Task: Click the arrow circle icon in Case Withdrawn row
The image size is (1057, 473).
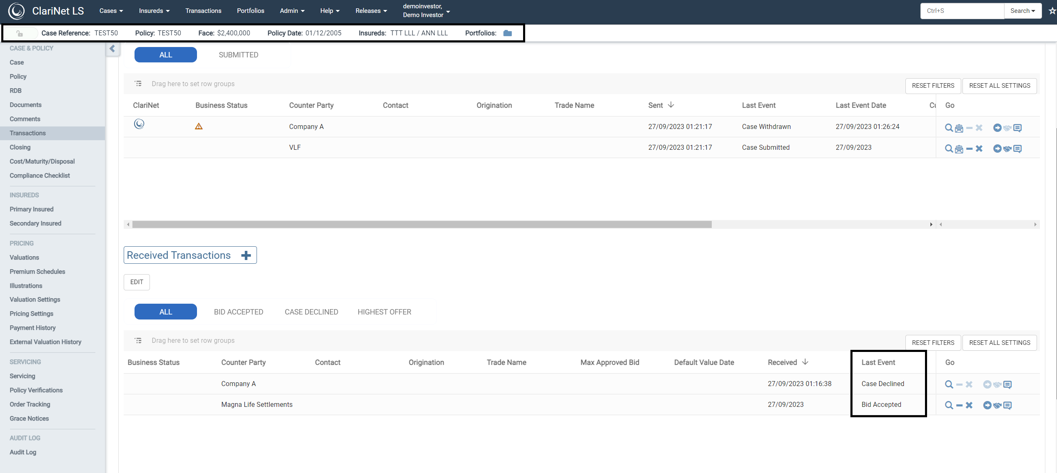Action: click(997, 128)
